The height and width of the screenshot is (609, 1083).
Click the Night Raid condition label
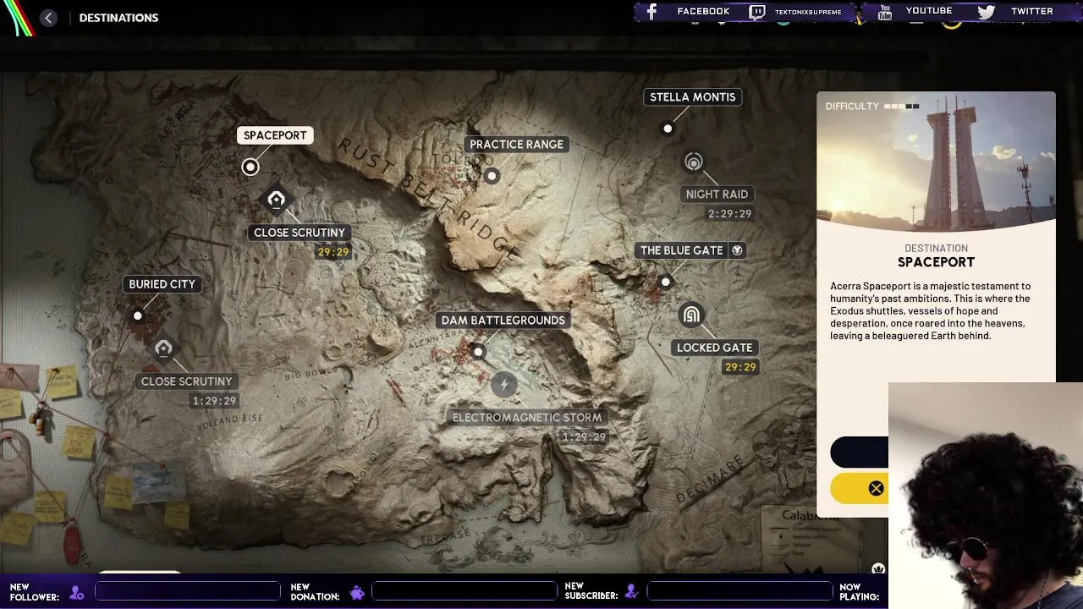(717, 195)
